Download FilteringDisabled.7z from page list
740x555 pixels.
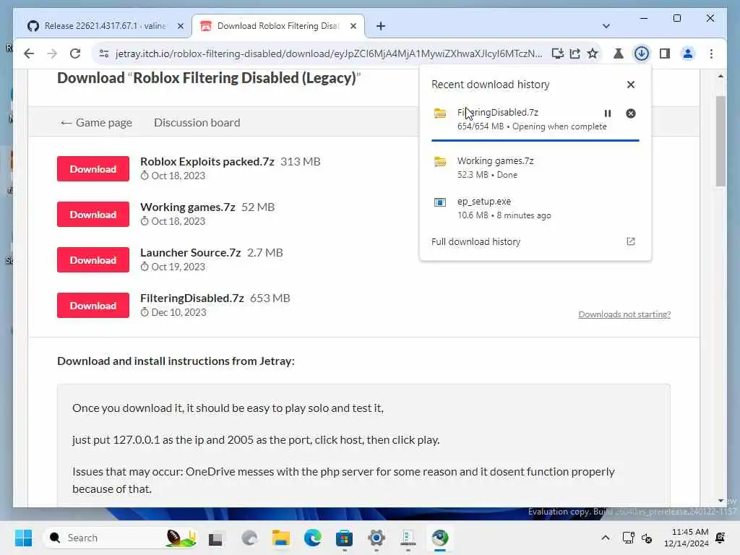click(93, 306)
